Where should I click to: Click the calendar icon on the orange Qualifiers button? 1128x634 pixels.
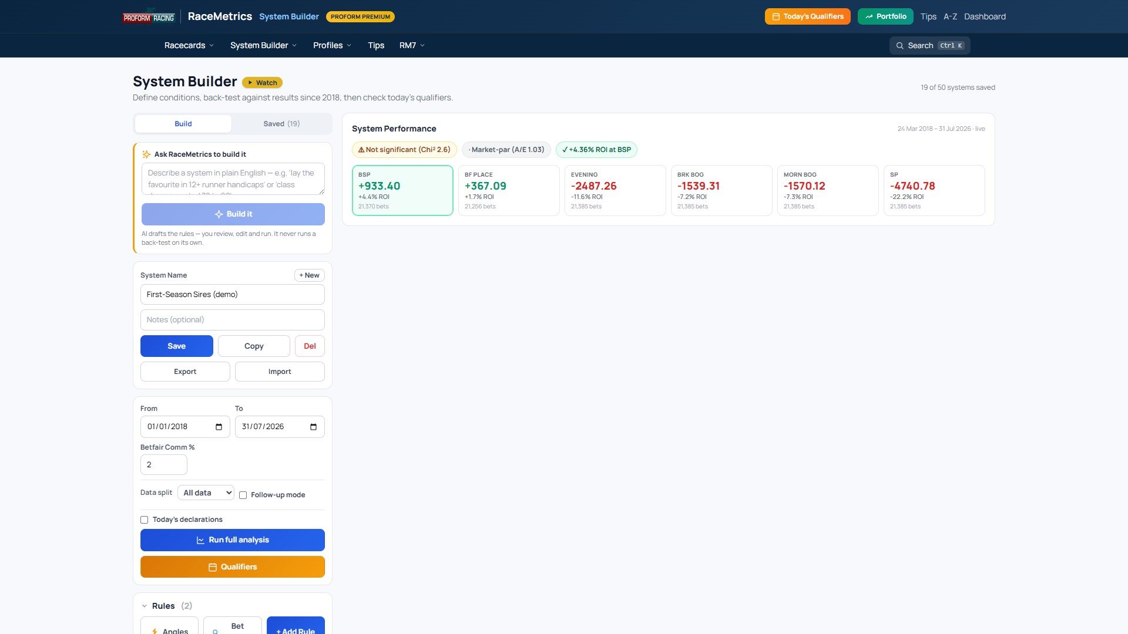tap(213, 567)
